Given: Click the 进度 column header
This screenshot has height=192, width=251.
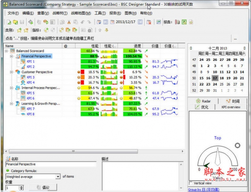Looking at the screenshot, I should (131, 46).
